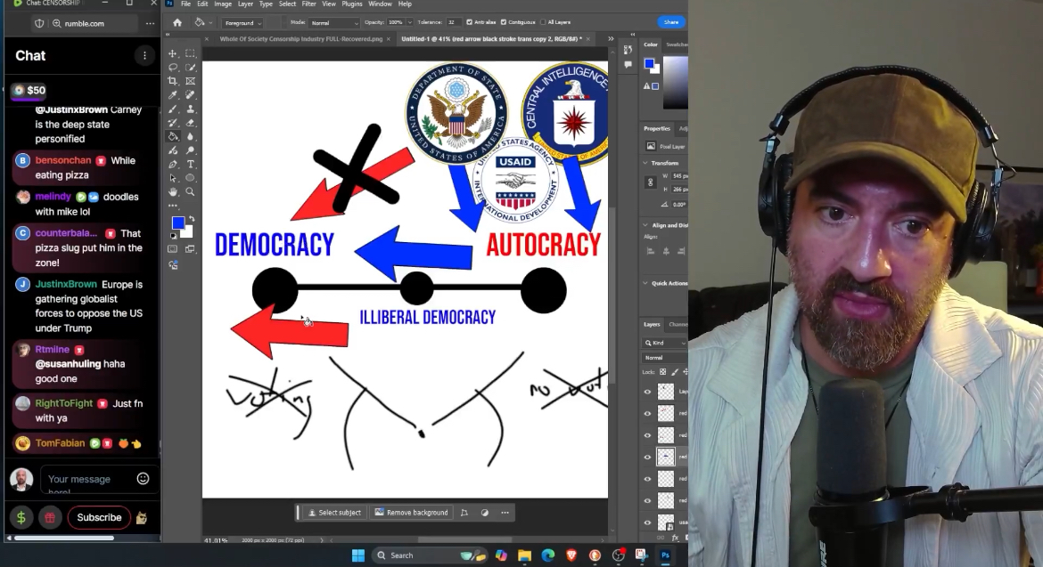Open the Foreground fill source dropdown

[242, 23]
